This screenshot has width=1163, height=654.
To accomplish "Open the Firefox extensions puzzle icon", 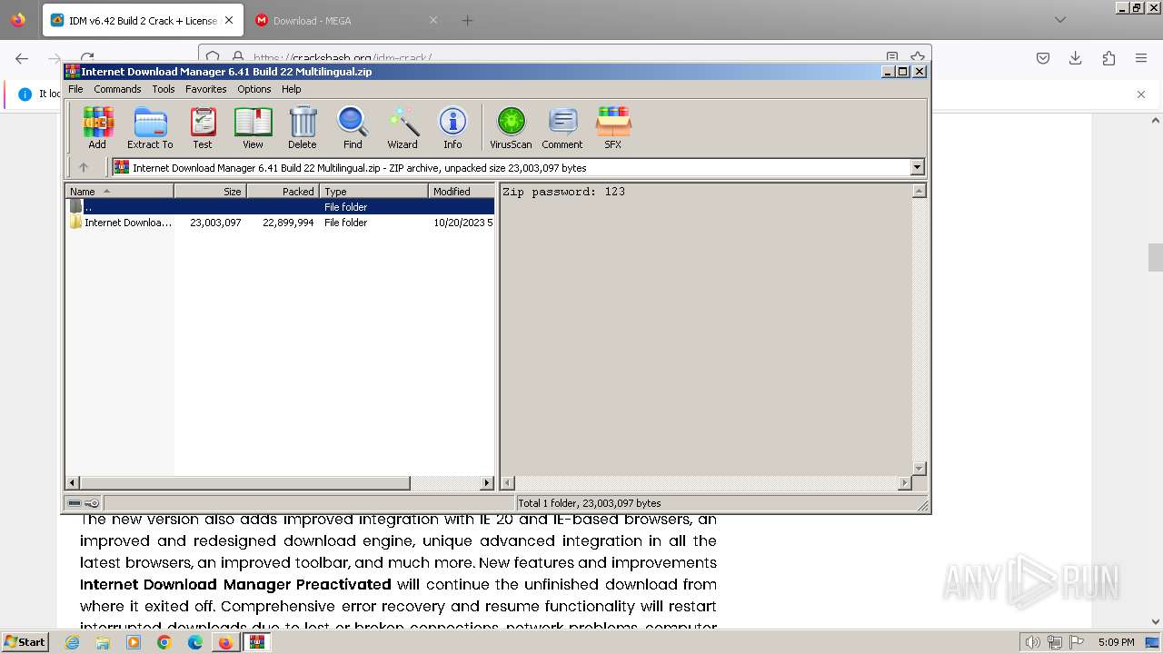I will [x=1108, y=58].
